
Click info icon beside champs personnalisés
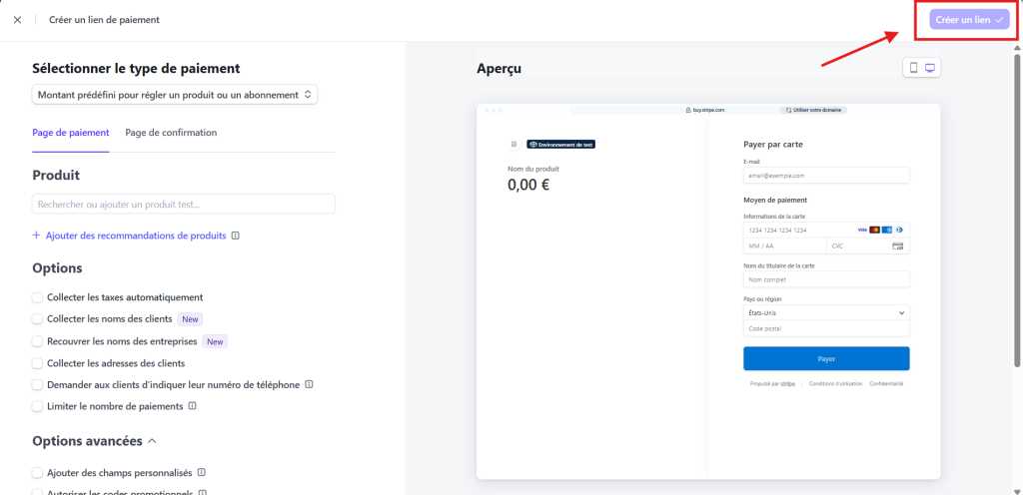click(x=202, y=473)
